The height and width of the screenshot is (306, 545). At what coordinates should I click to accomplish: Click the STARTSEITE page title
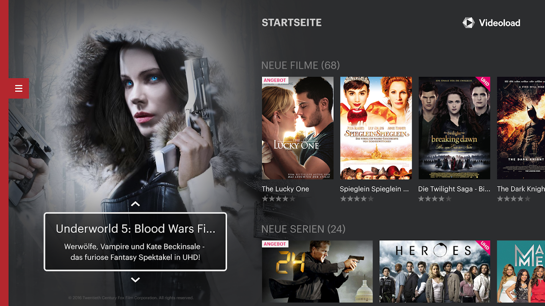pyautogui.click(x=292, y=23)
